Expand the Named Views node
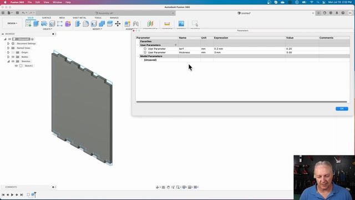This screenshot has height=200, width=355. 8,48
